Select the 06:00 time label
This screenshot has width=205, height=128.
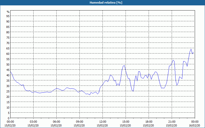point(56,122)
